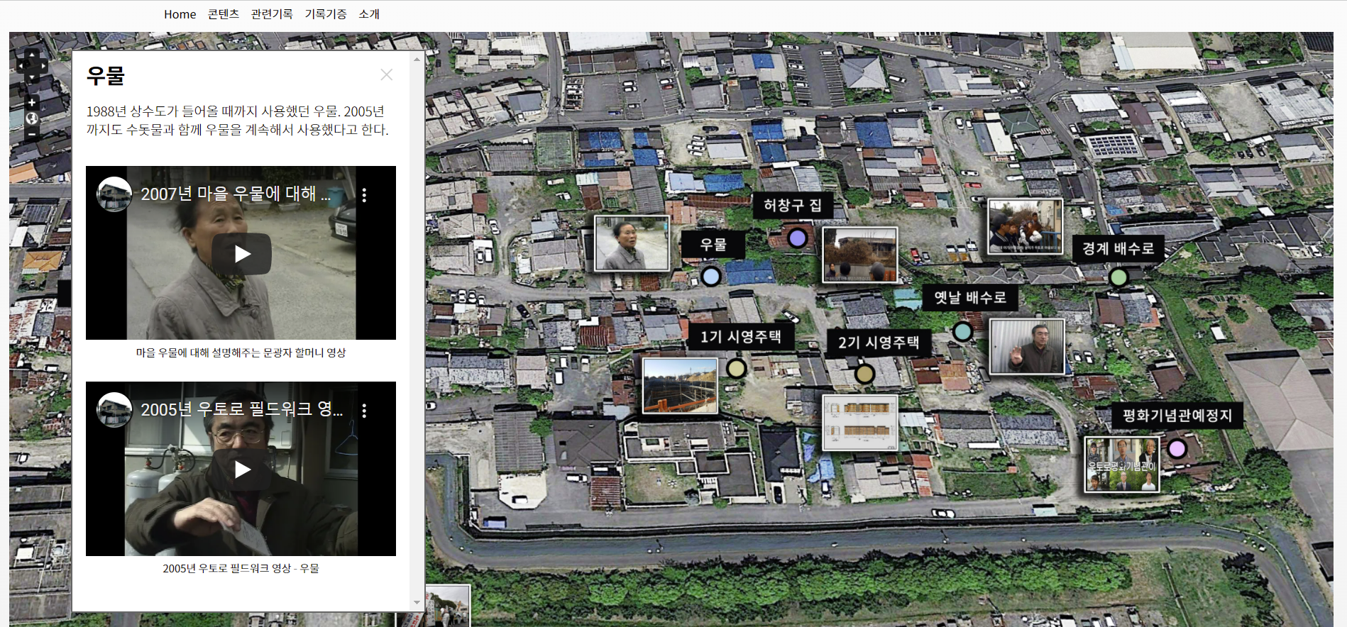Image resolution: width=1347 pixels, height=627 pixels.
Task: Open the 기록기증 page
Action: [x=326, y=14]
